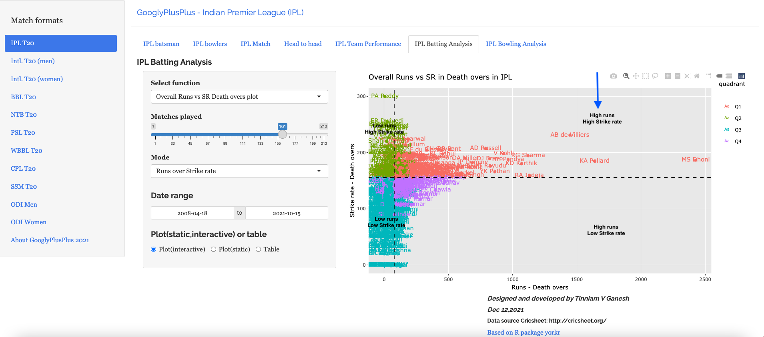Choose the Table radio option

click(258, 249)
